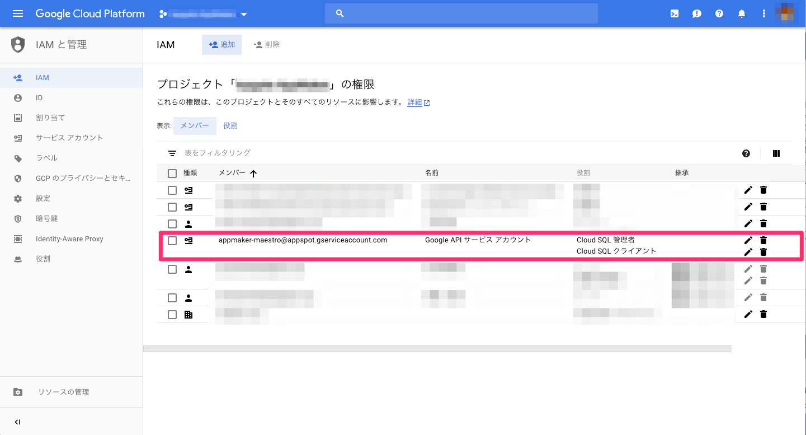This screenshot has height=435, width=806.
Task: Open GCP のプライバシーとセキ… in the sidebar
Action: tap(71, 178)
